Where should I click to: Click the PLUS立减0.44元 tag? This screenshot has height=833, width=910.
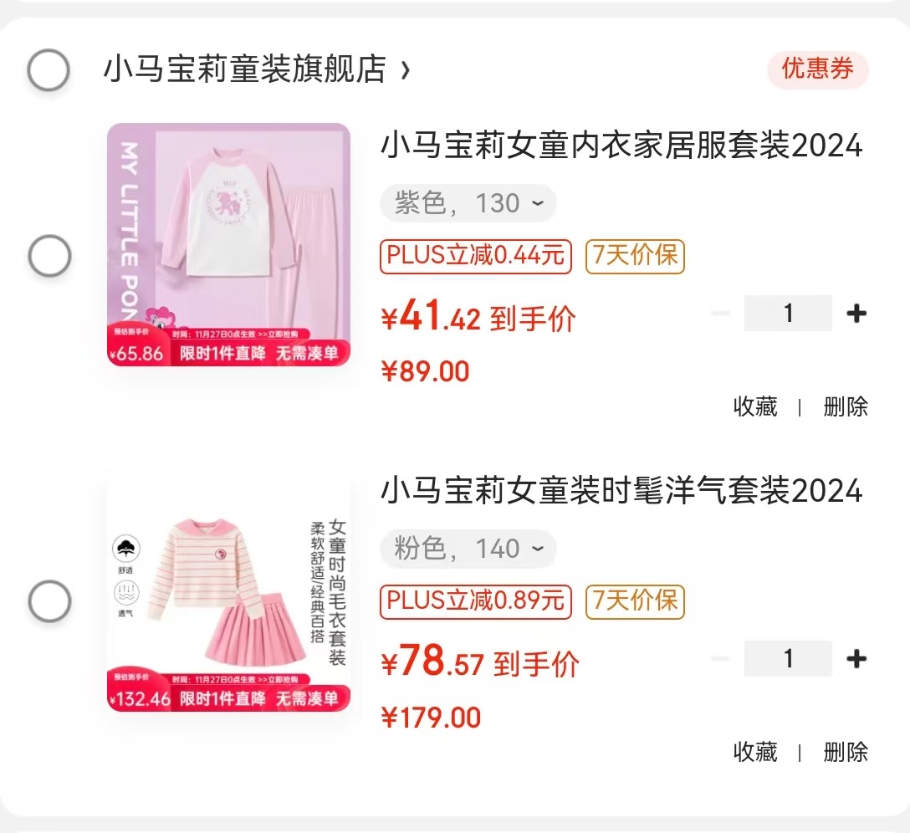click(x=476, y=256)
